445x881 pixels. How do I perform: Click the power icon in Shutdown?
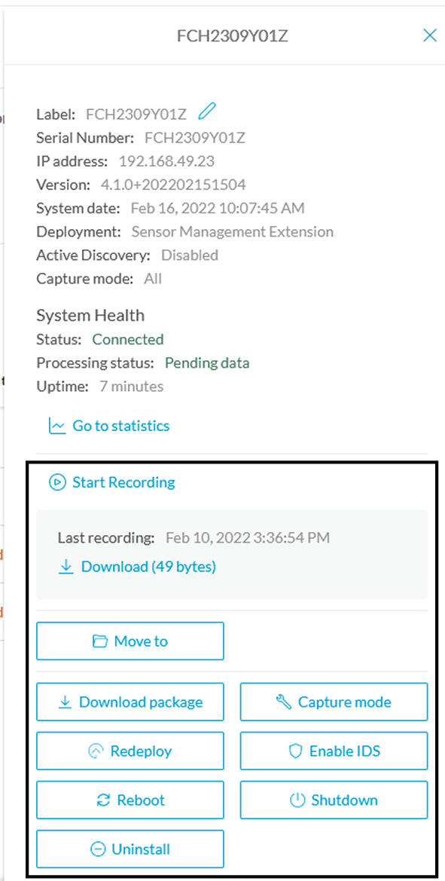tap(297, 800)
